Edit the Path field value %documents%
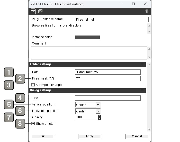This screenshot has width=180, height=142. 108,72
